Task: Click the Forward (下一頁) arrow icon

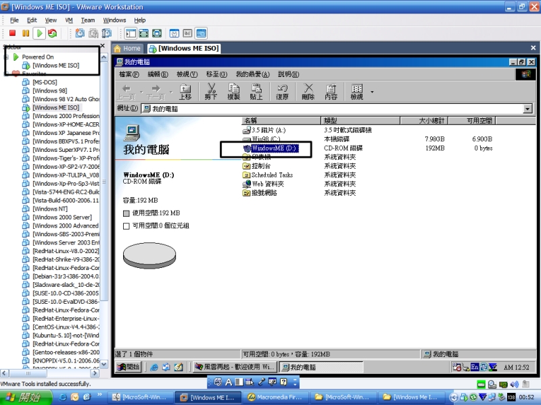Action: [156, 92]
